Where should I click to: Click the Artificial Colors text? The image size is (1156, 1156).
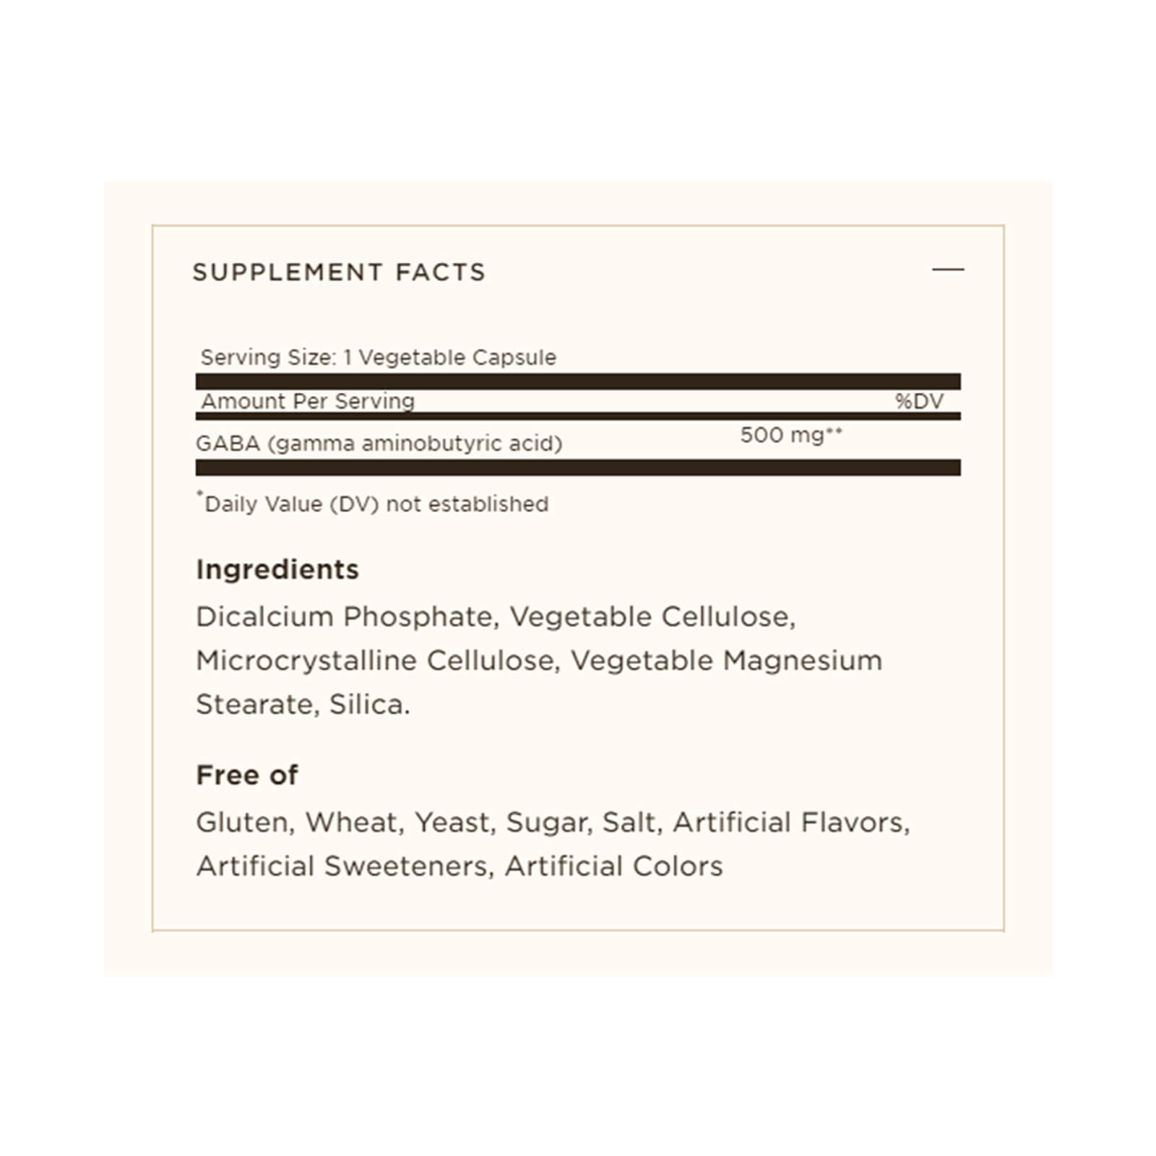click(613, 866)
